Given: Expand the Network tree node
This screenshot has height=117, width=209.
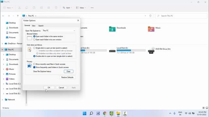Looking at the screenshot, I should point(2,100).
